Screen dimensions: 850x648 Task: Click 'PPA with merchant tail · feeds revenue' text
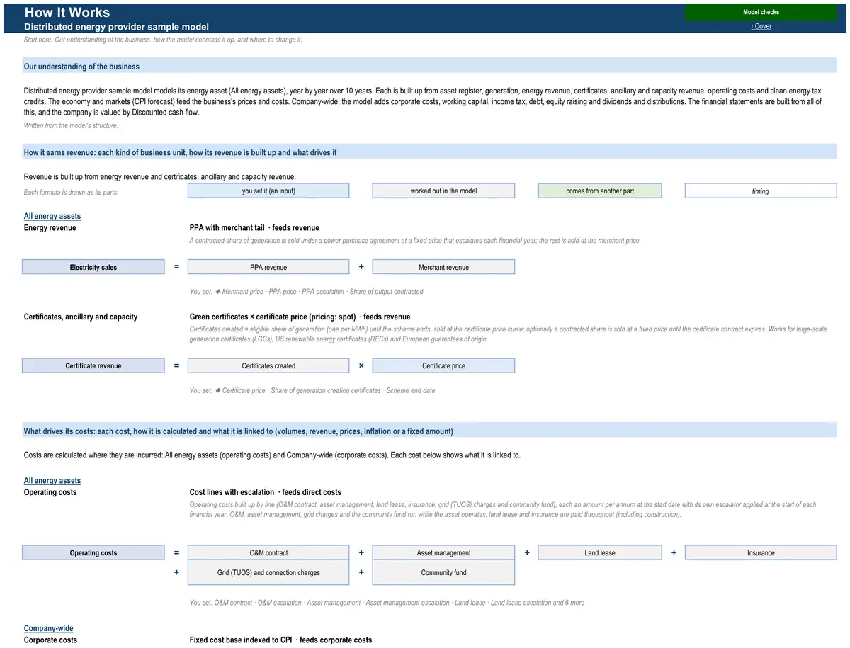pos(254,228)
